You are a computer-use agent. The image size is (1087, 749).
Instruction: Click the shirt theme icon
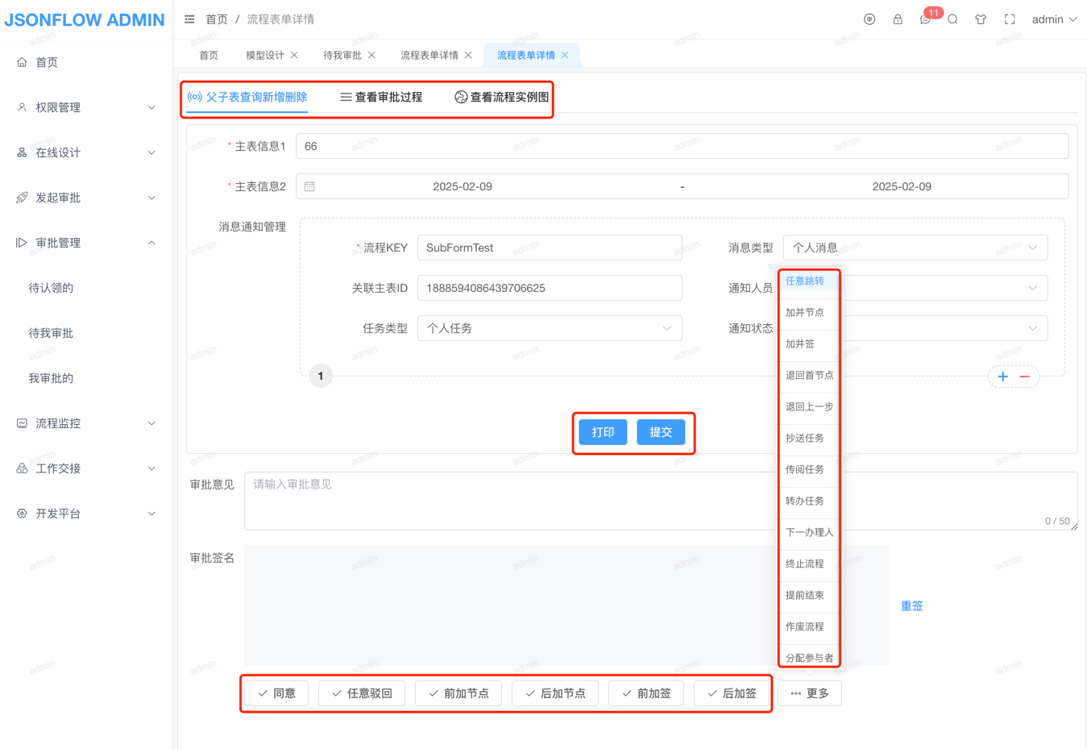coord(981,19)
